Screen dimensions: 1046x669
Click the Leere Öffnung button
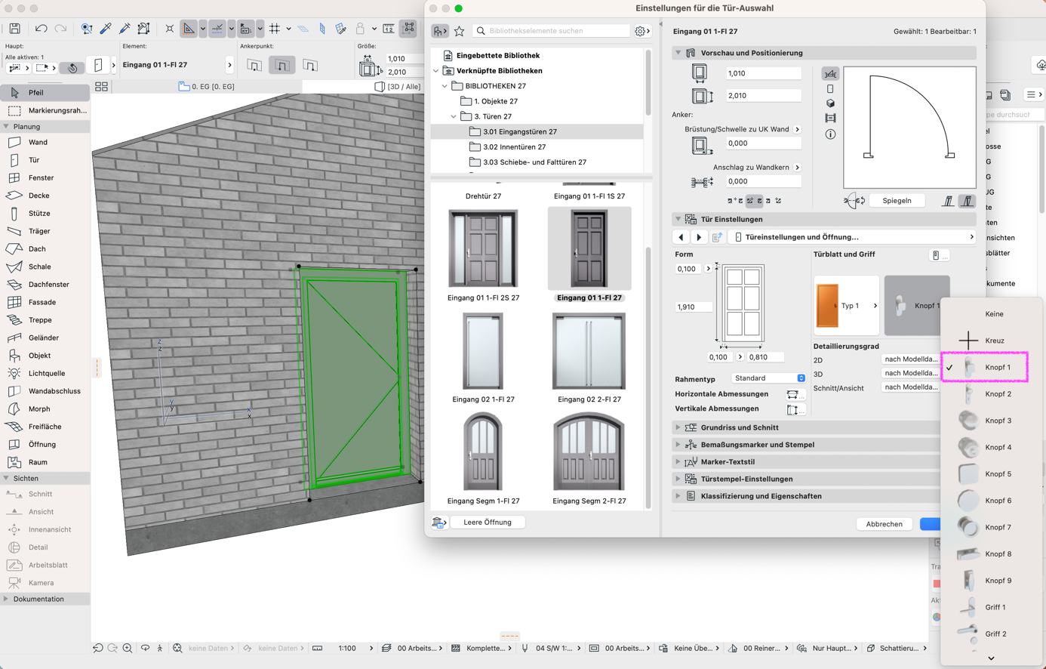[x=488, y=523]
